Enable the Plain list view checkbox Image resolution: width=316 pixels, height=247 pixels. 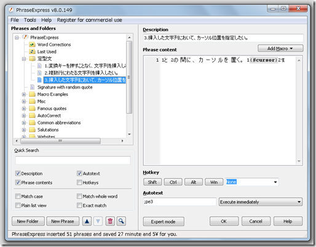[18, 205]
